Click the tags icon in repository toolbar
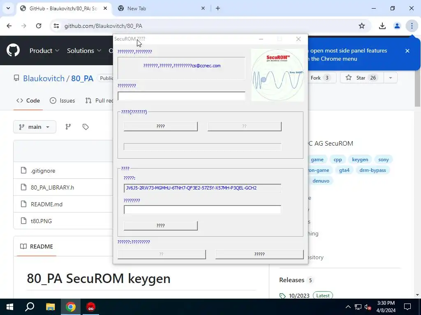Image resolution: width=421 pixels, height=315 pixels. click(86, 127)
